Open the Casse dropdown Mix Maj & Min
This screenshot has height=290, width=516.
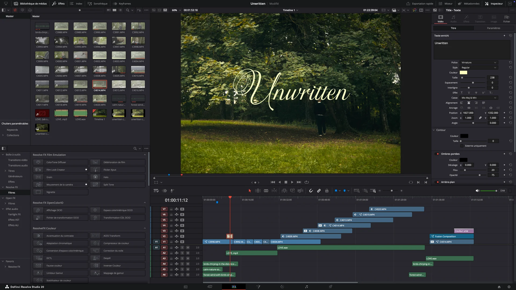(479, 98)
